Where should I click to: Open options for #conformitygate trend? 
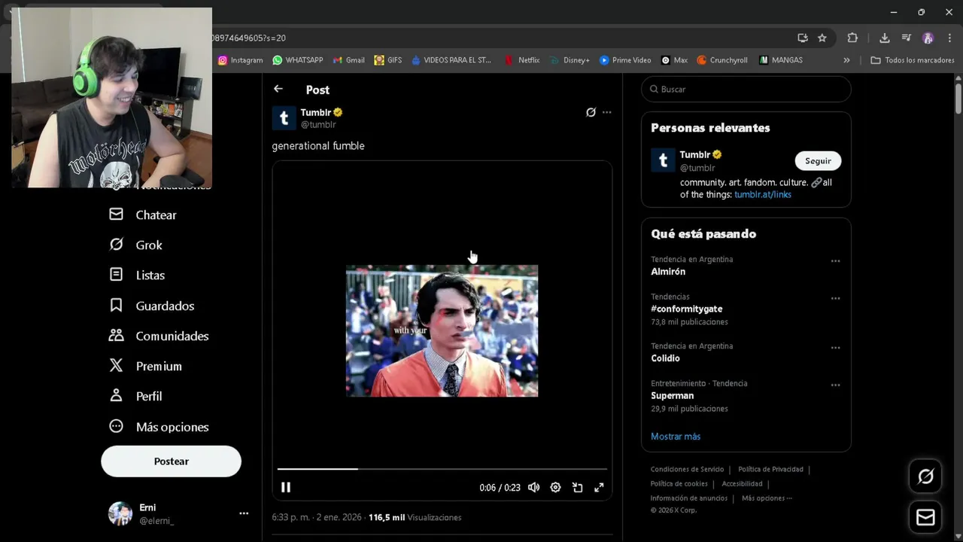[835, 299]
